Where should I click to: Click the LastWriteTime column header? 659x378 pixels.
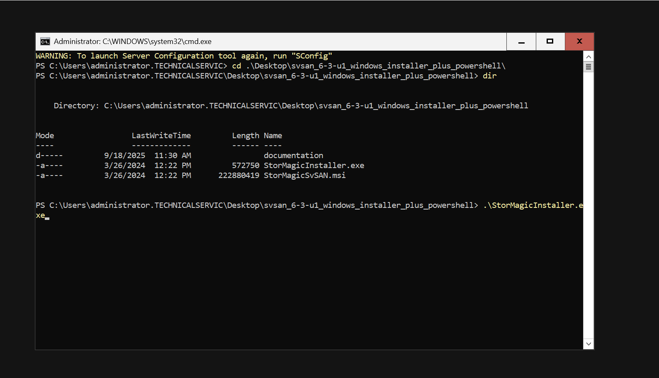point(161,136)
